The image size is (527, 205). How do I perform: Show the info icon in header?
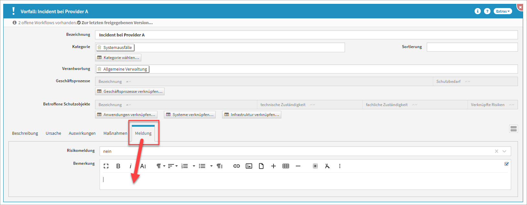tap(478, 11)
